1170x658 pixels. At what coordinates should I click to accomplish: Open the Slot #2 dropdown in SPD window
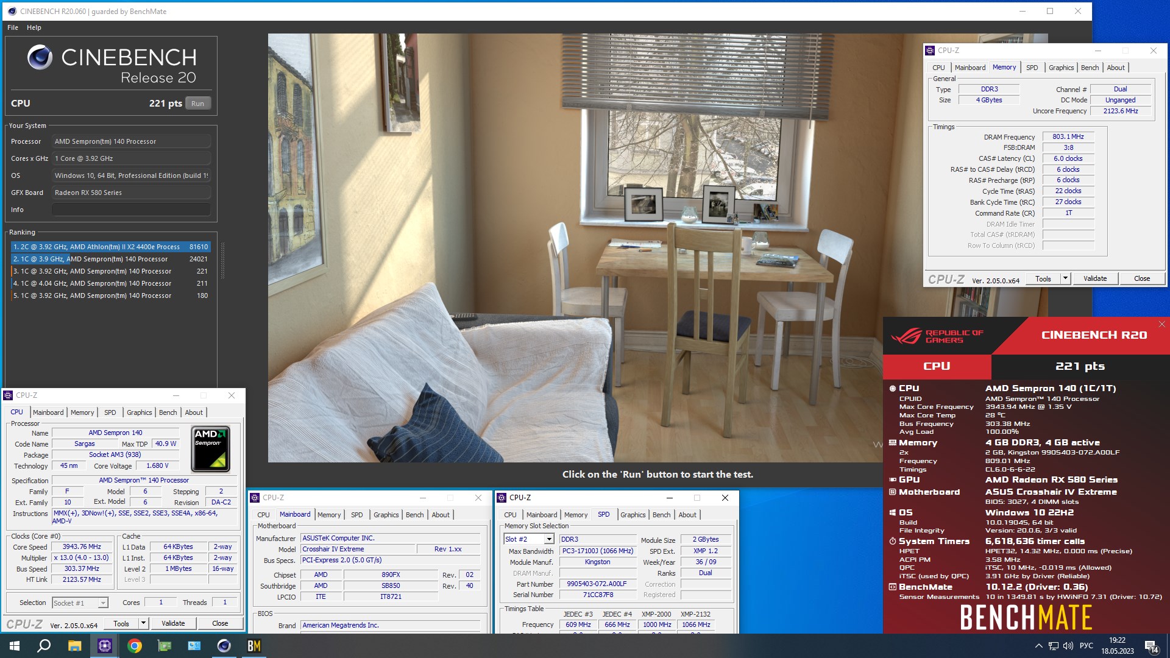(548, 539)
